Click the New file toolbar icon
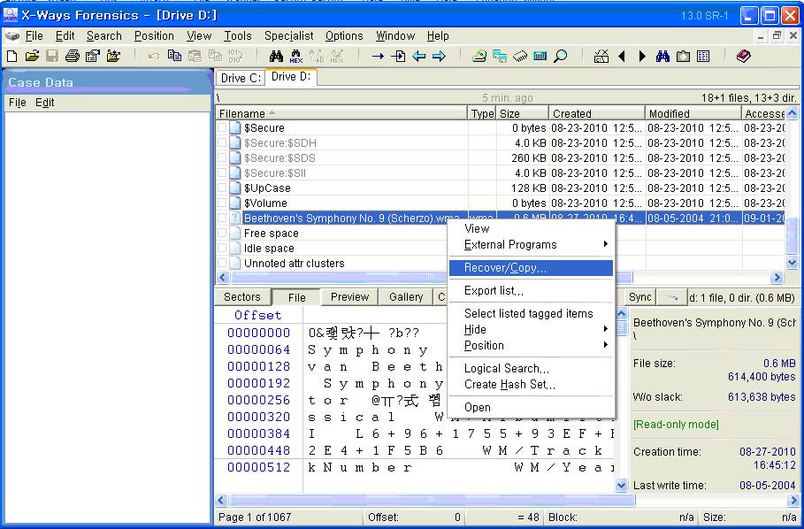This screenshot has height=529, width=804. click(11, 56)
